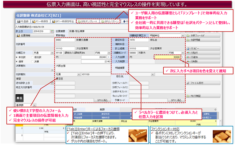Click the FB行検証 button
Viewport: 235px width, 145px height.
(203, 96)
